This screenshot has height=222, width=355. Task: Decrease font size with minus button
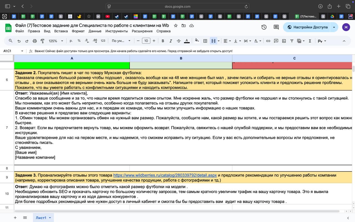pos(138,41)
